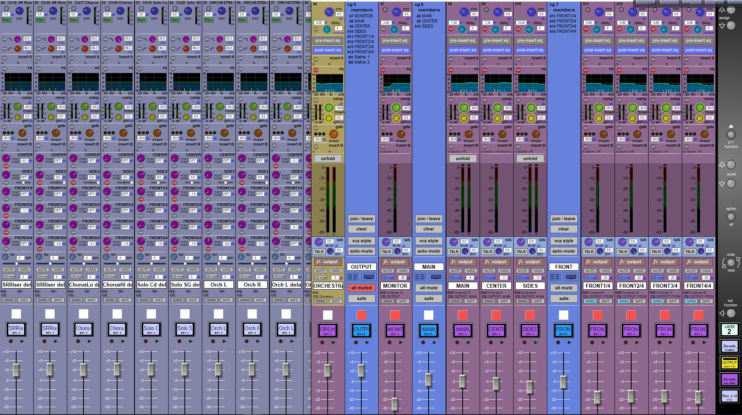The width and height of the screenshot is (742, 415).
Task: Unfold the ORCHESTRA A6 channel
Action: [x=328, y=158]
